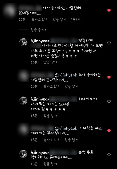
Task: Follow @hjinhyeok mention in 18분 blurred-user reply
Action: point(66,128)
